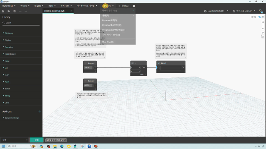The image size is (266, 149).
Task: Open the Generative Design menu
Action: 87,6
